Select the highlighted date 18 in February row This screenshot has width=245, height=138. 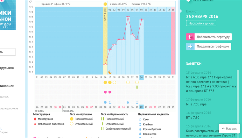[142, 107]
